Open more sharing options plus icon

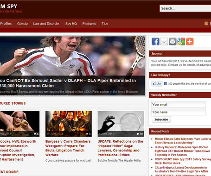[190, 42]
